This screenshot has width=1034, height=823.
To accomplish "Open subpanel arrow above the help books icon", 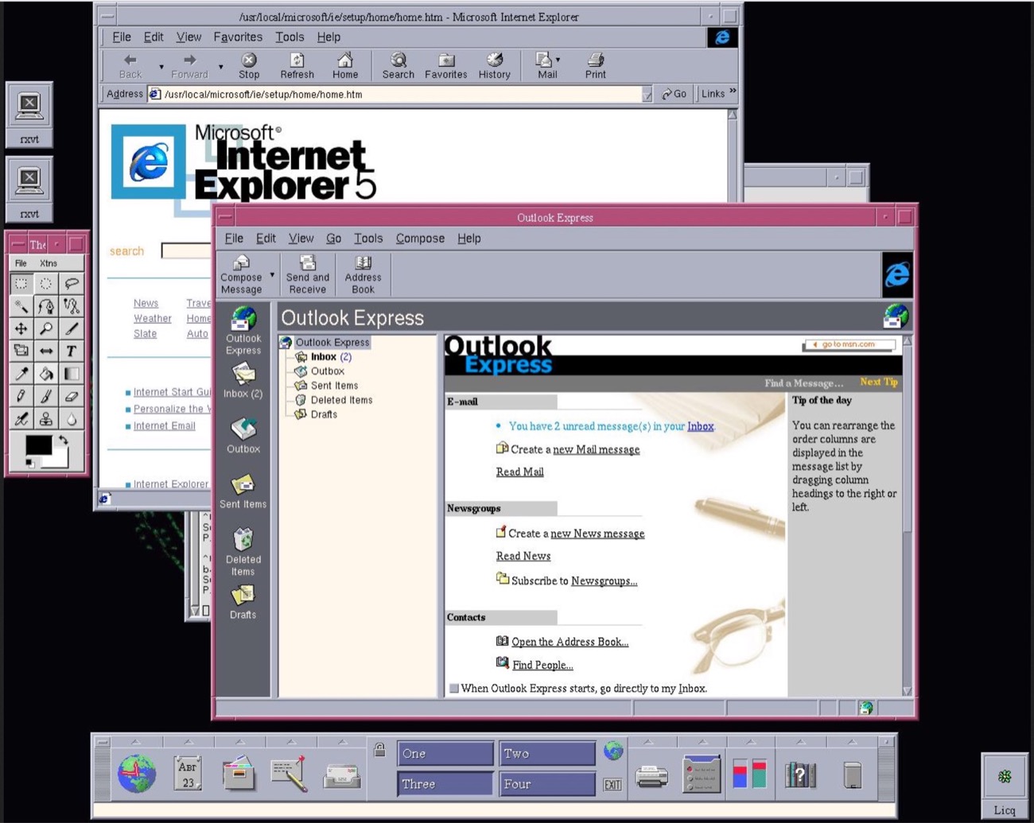I will [x=801, y=742].
